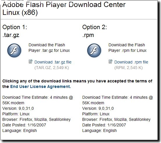The width and height of the screenshot is (161, 143).
Task: Click 'Date Posted: 1/16/2007' in the left column
Action: point(24,125)
